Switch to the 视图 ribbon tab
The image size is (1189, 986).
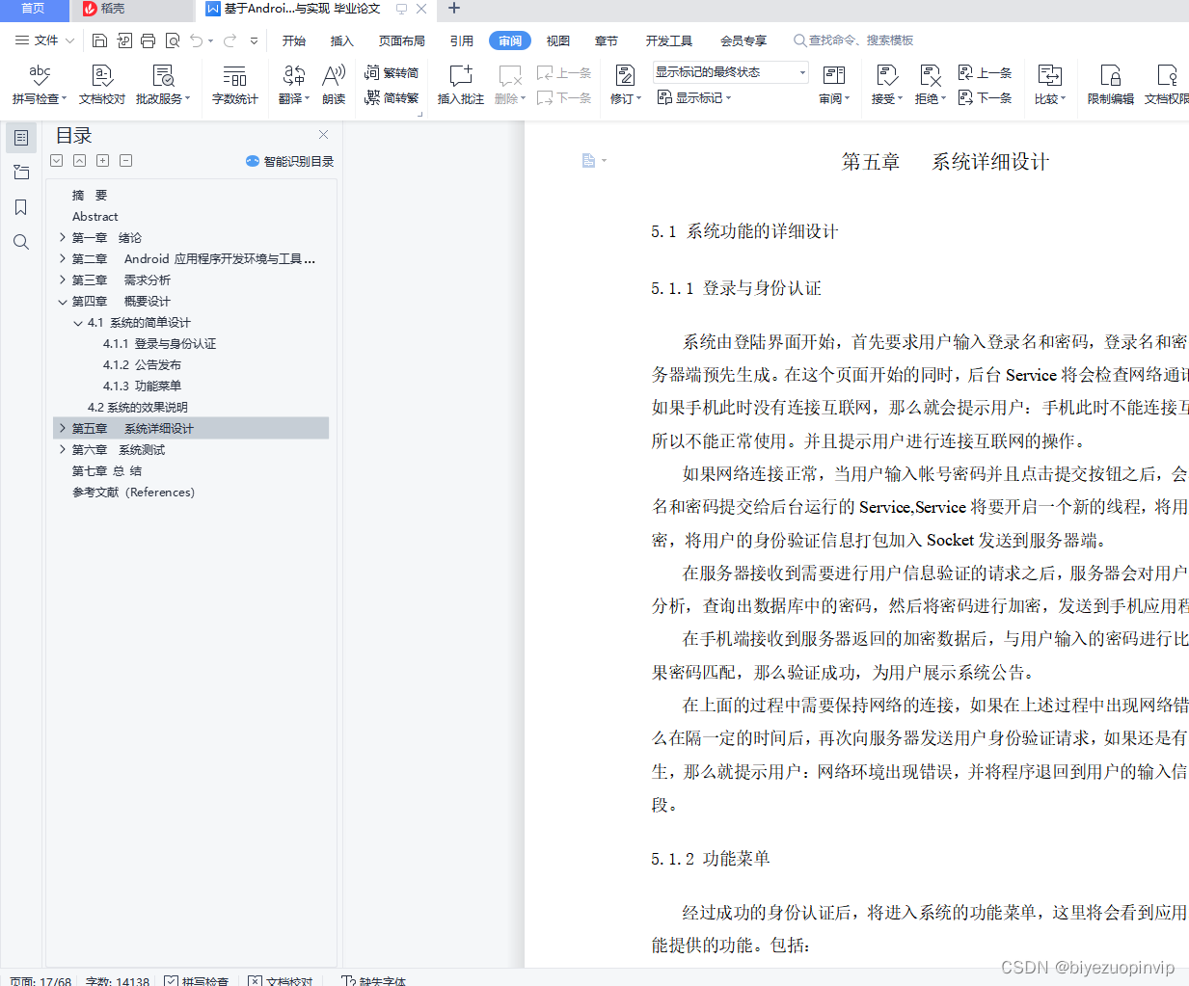pyautogui.click(x=557, y=40)
